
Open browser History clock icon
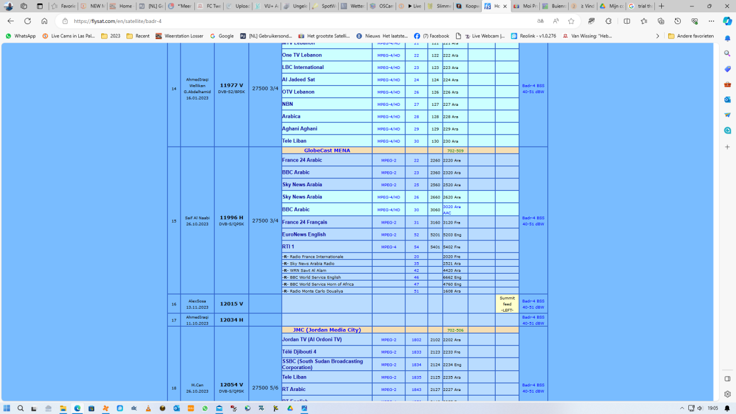(678, 21)
